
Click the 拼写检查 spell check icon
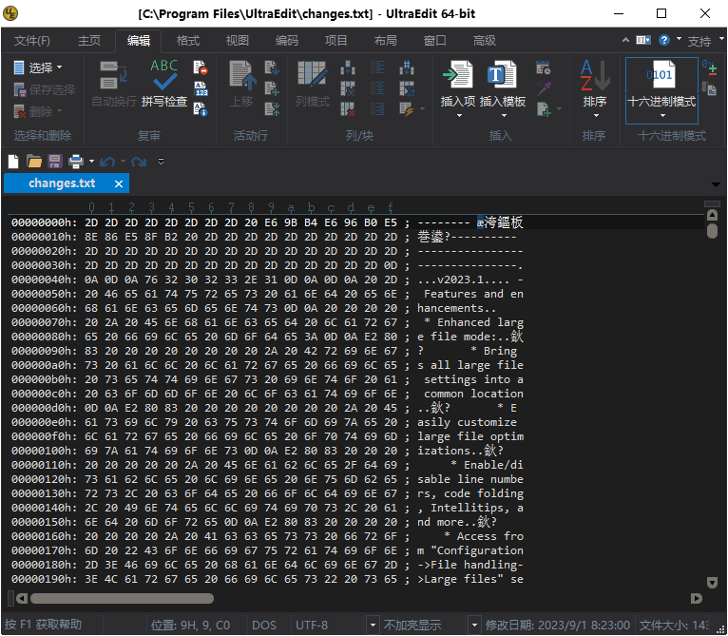pyautogui.click(x=163, y=75)
